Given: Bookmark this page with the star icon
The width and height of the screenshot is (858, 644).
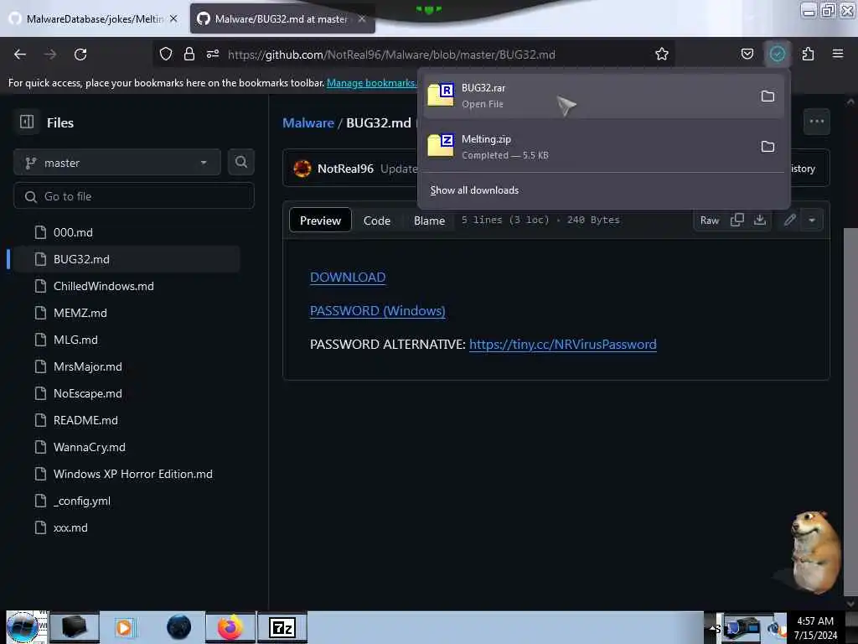Looking at the screenshot, I should [x=662, y=54].
